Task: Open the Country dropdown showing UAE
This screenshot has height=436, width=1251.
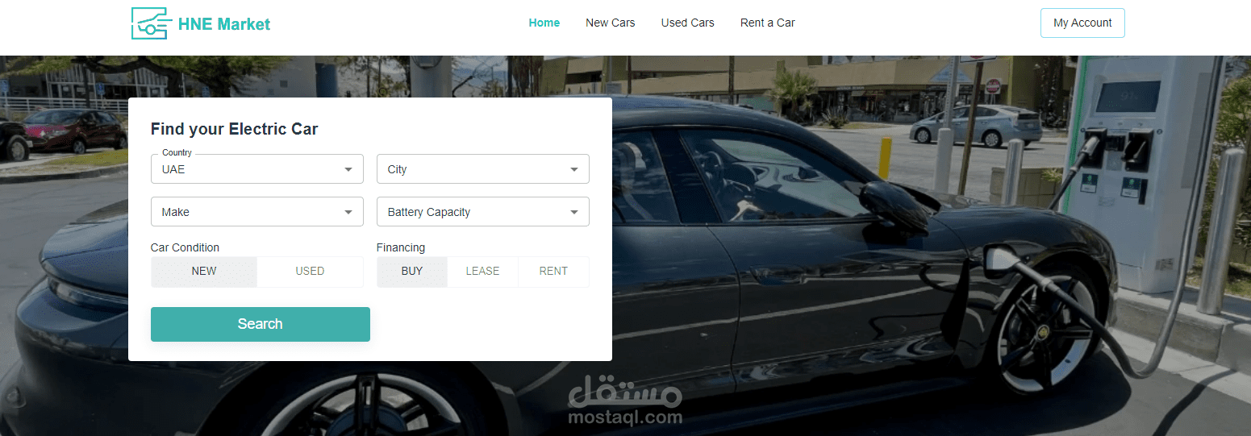Action: [x=257, y=169]
